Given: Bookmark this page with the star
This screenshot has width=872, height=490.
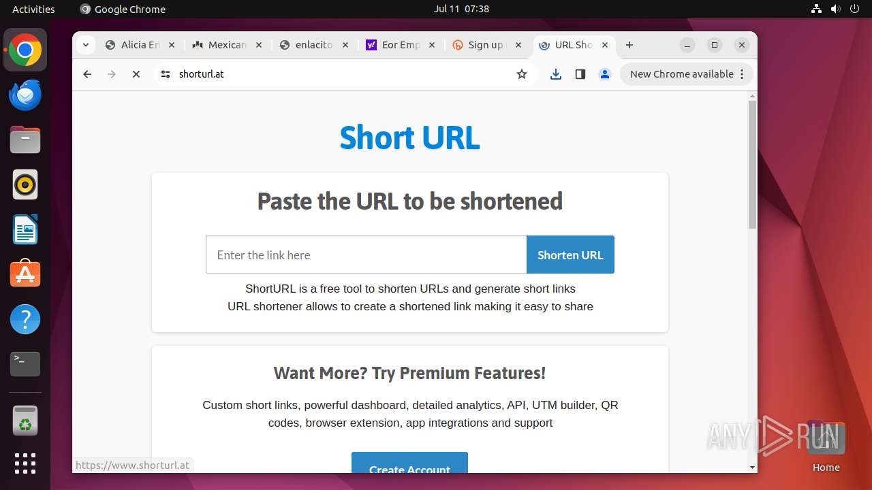Looking at the screenshot, I should pos(522,74).
